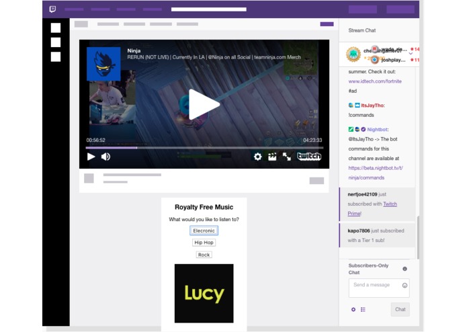The image size is (467, 332).
Task: Click Nightbot's purple verified badge
Action: coord(364,130)
